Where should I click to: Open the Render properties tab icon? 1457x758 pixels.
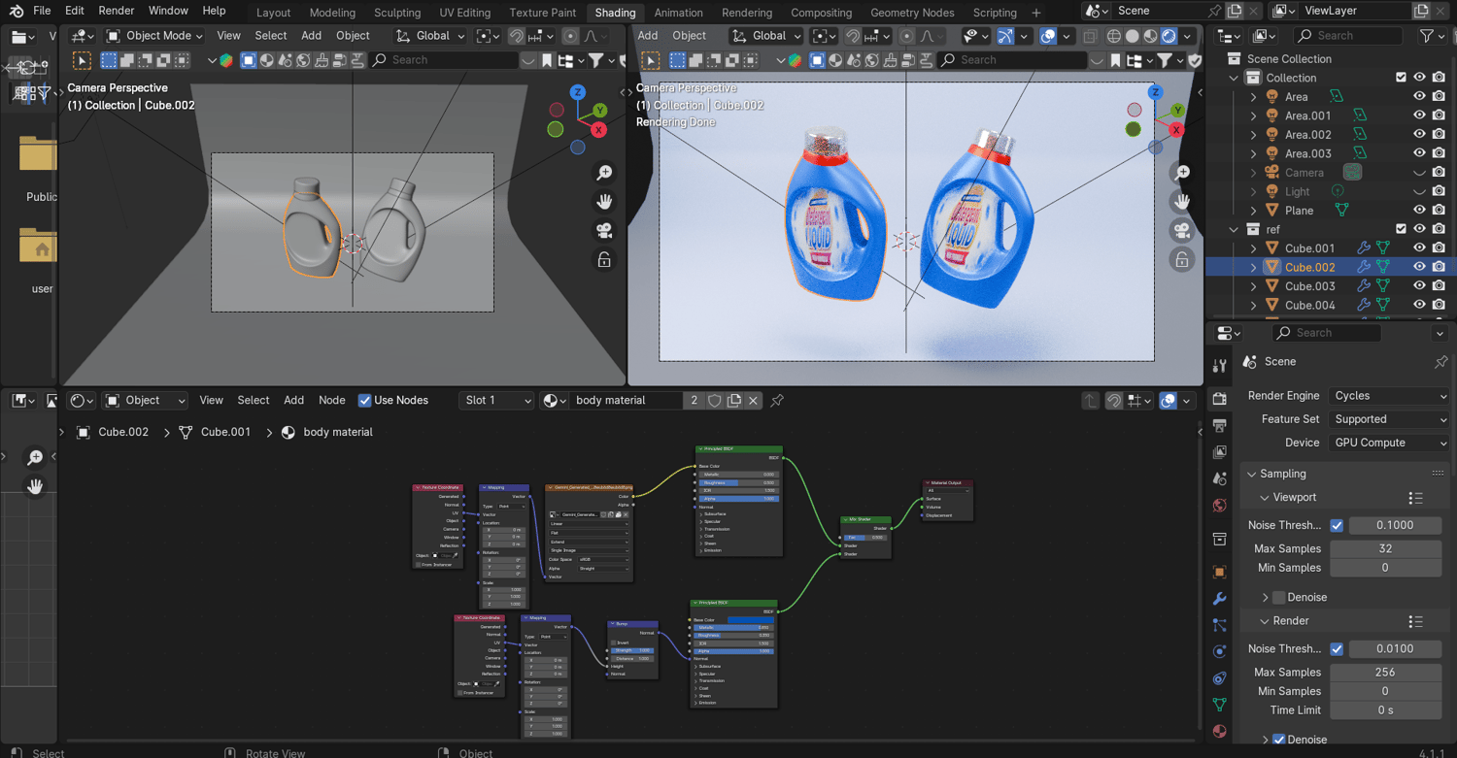tap(1220, 399)
